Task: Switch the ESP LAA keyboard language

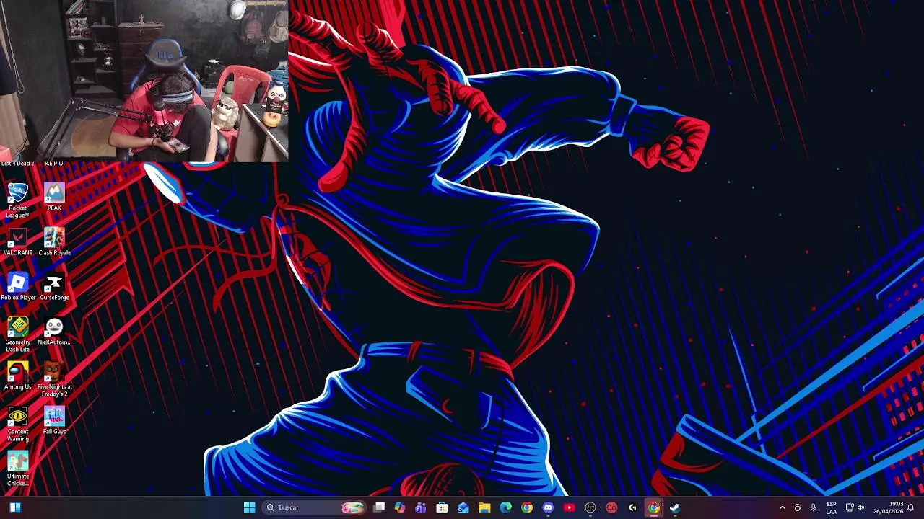Action: pyautogui.click(x=832, y=507)
